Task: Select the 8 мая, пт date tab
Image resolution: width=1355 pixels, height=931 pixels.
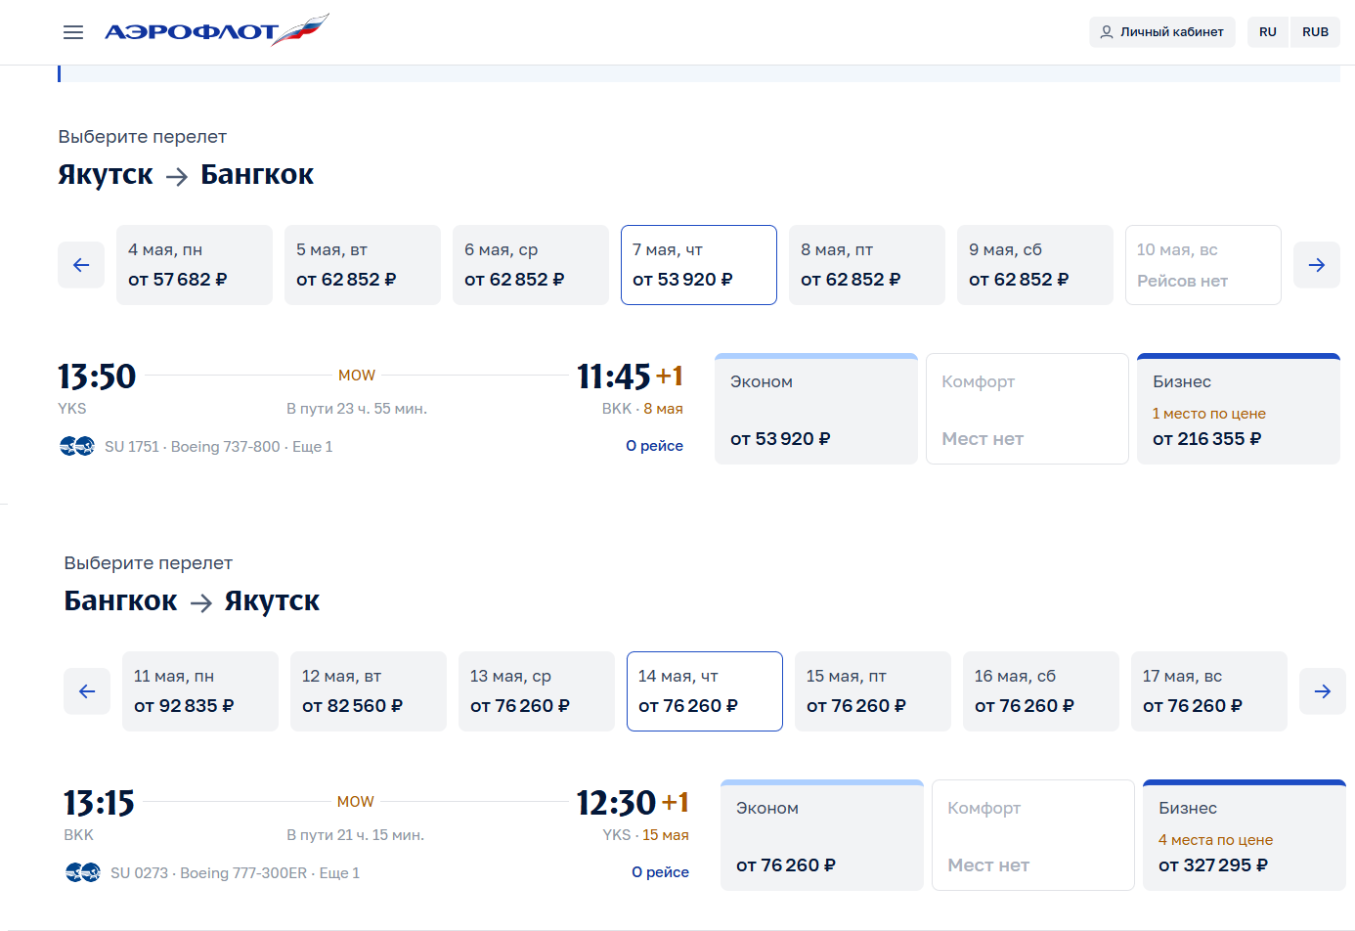Action: 866,265
